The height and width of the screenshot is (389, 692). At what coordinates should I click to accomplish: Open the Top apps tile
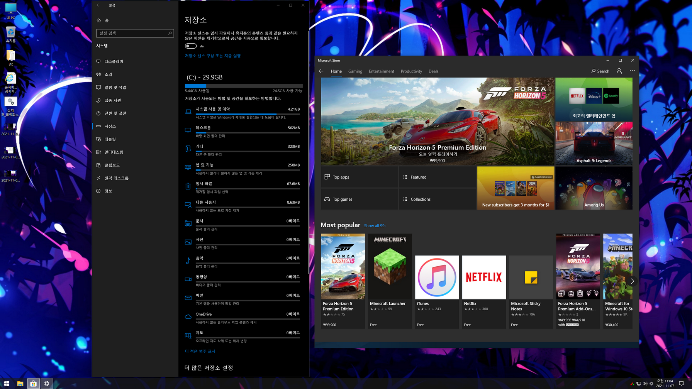(x=359, y=177)
